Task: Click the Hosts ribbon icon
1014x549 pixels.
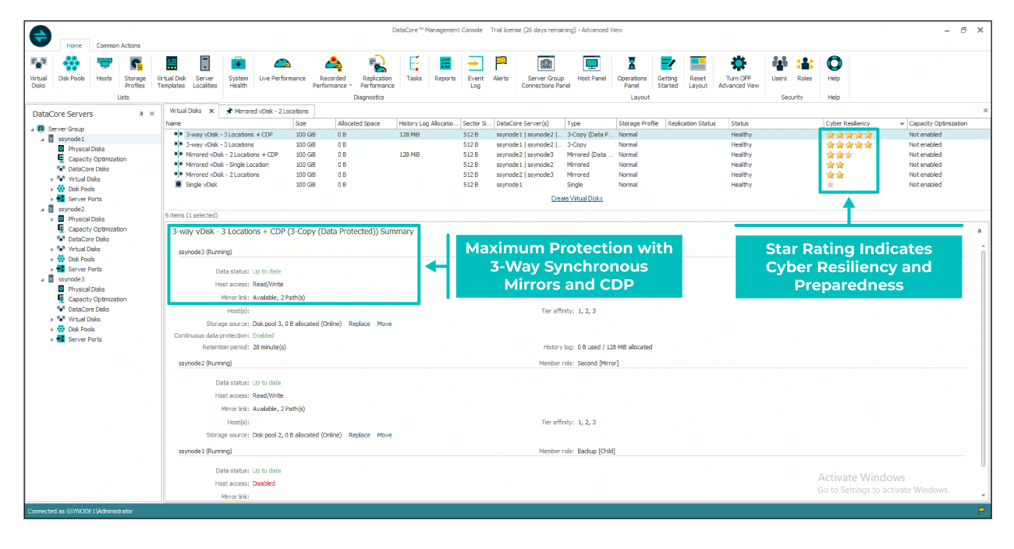Action: 104,69
